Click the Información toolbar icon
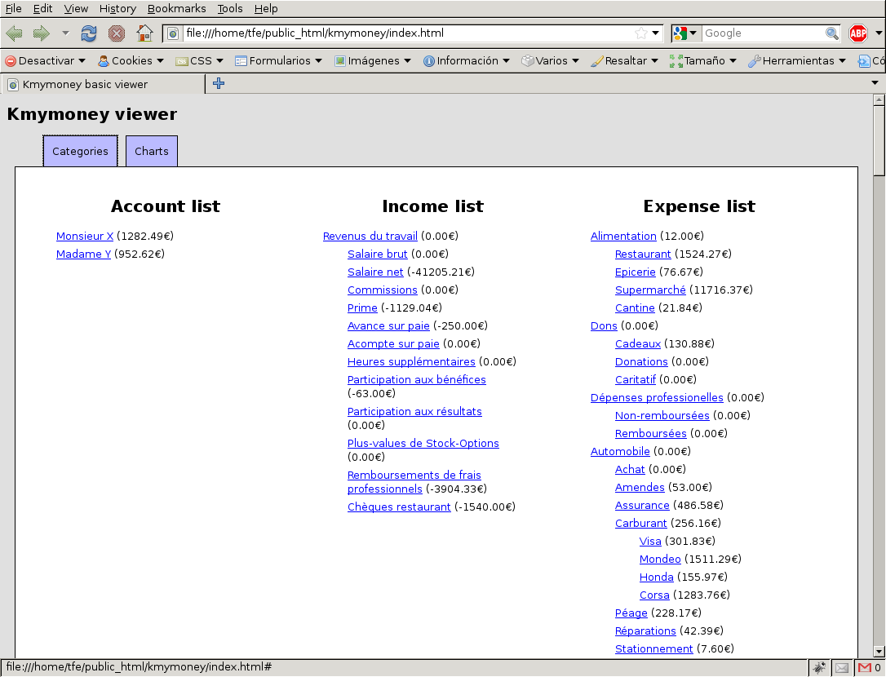 [429, 61]
